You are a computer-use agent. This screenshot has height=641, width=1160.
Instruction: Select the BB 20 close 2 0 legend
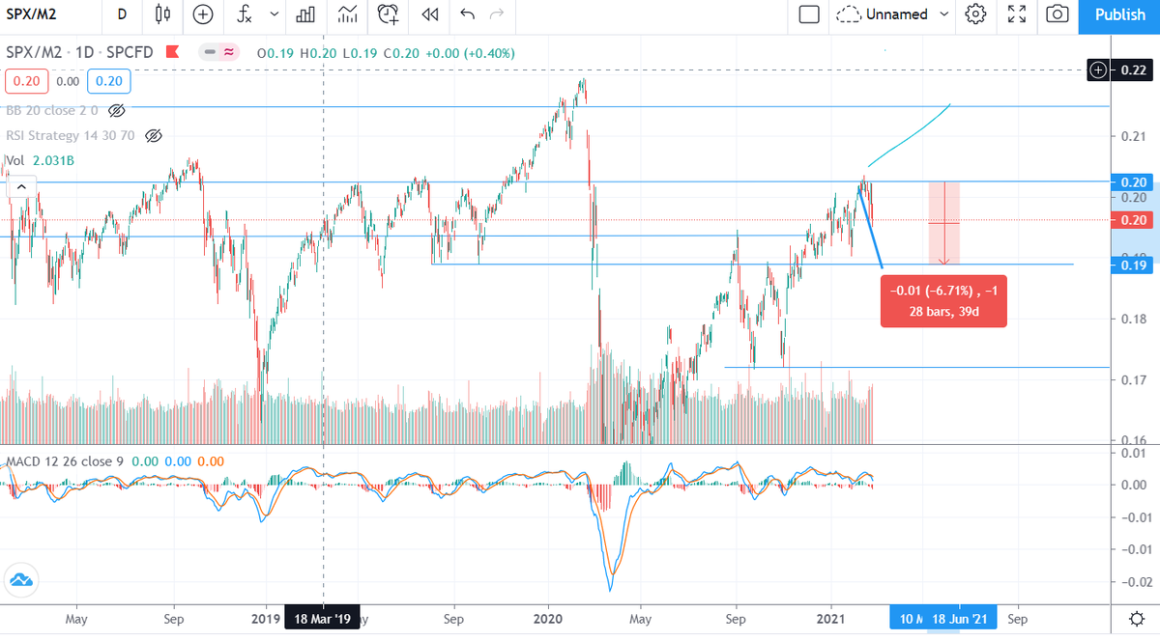54,110
